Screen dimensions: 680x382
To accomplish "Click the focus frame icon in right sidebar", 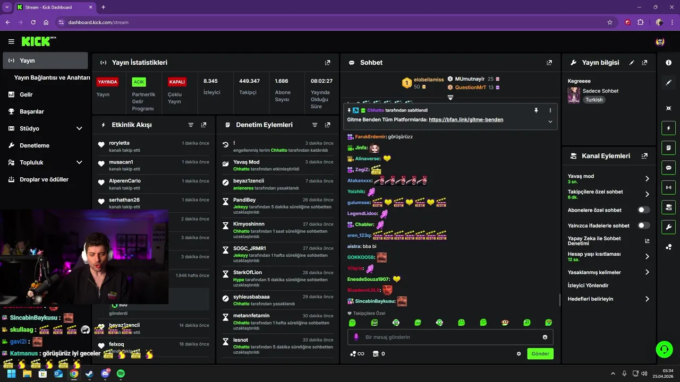I will (668, 108).
